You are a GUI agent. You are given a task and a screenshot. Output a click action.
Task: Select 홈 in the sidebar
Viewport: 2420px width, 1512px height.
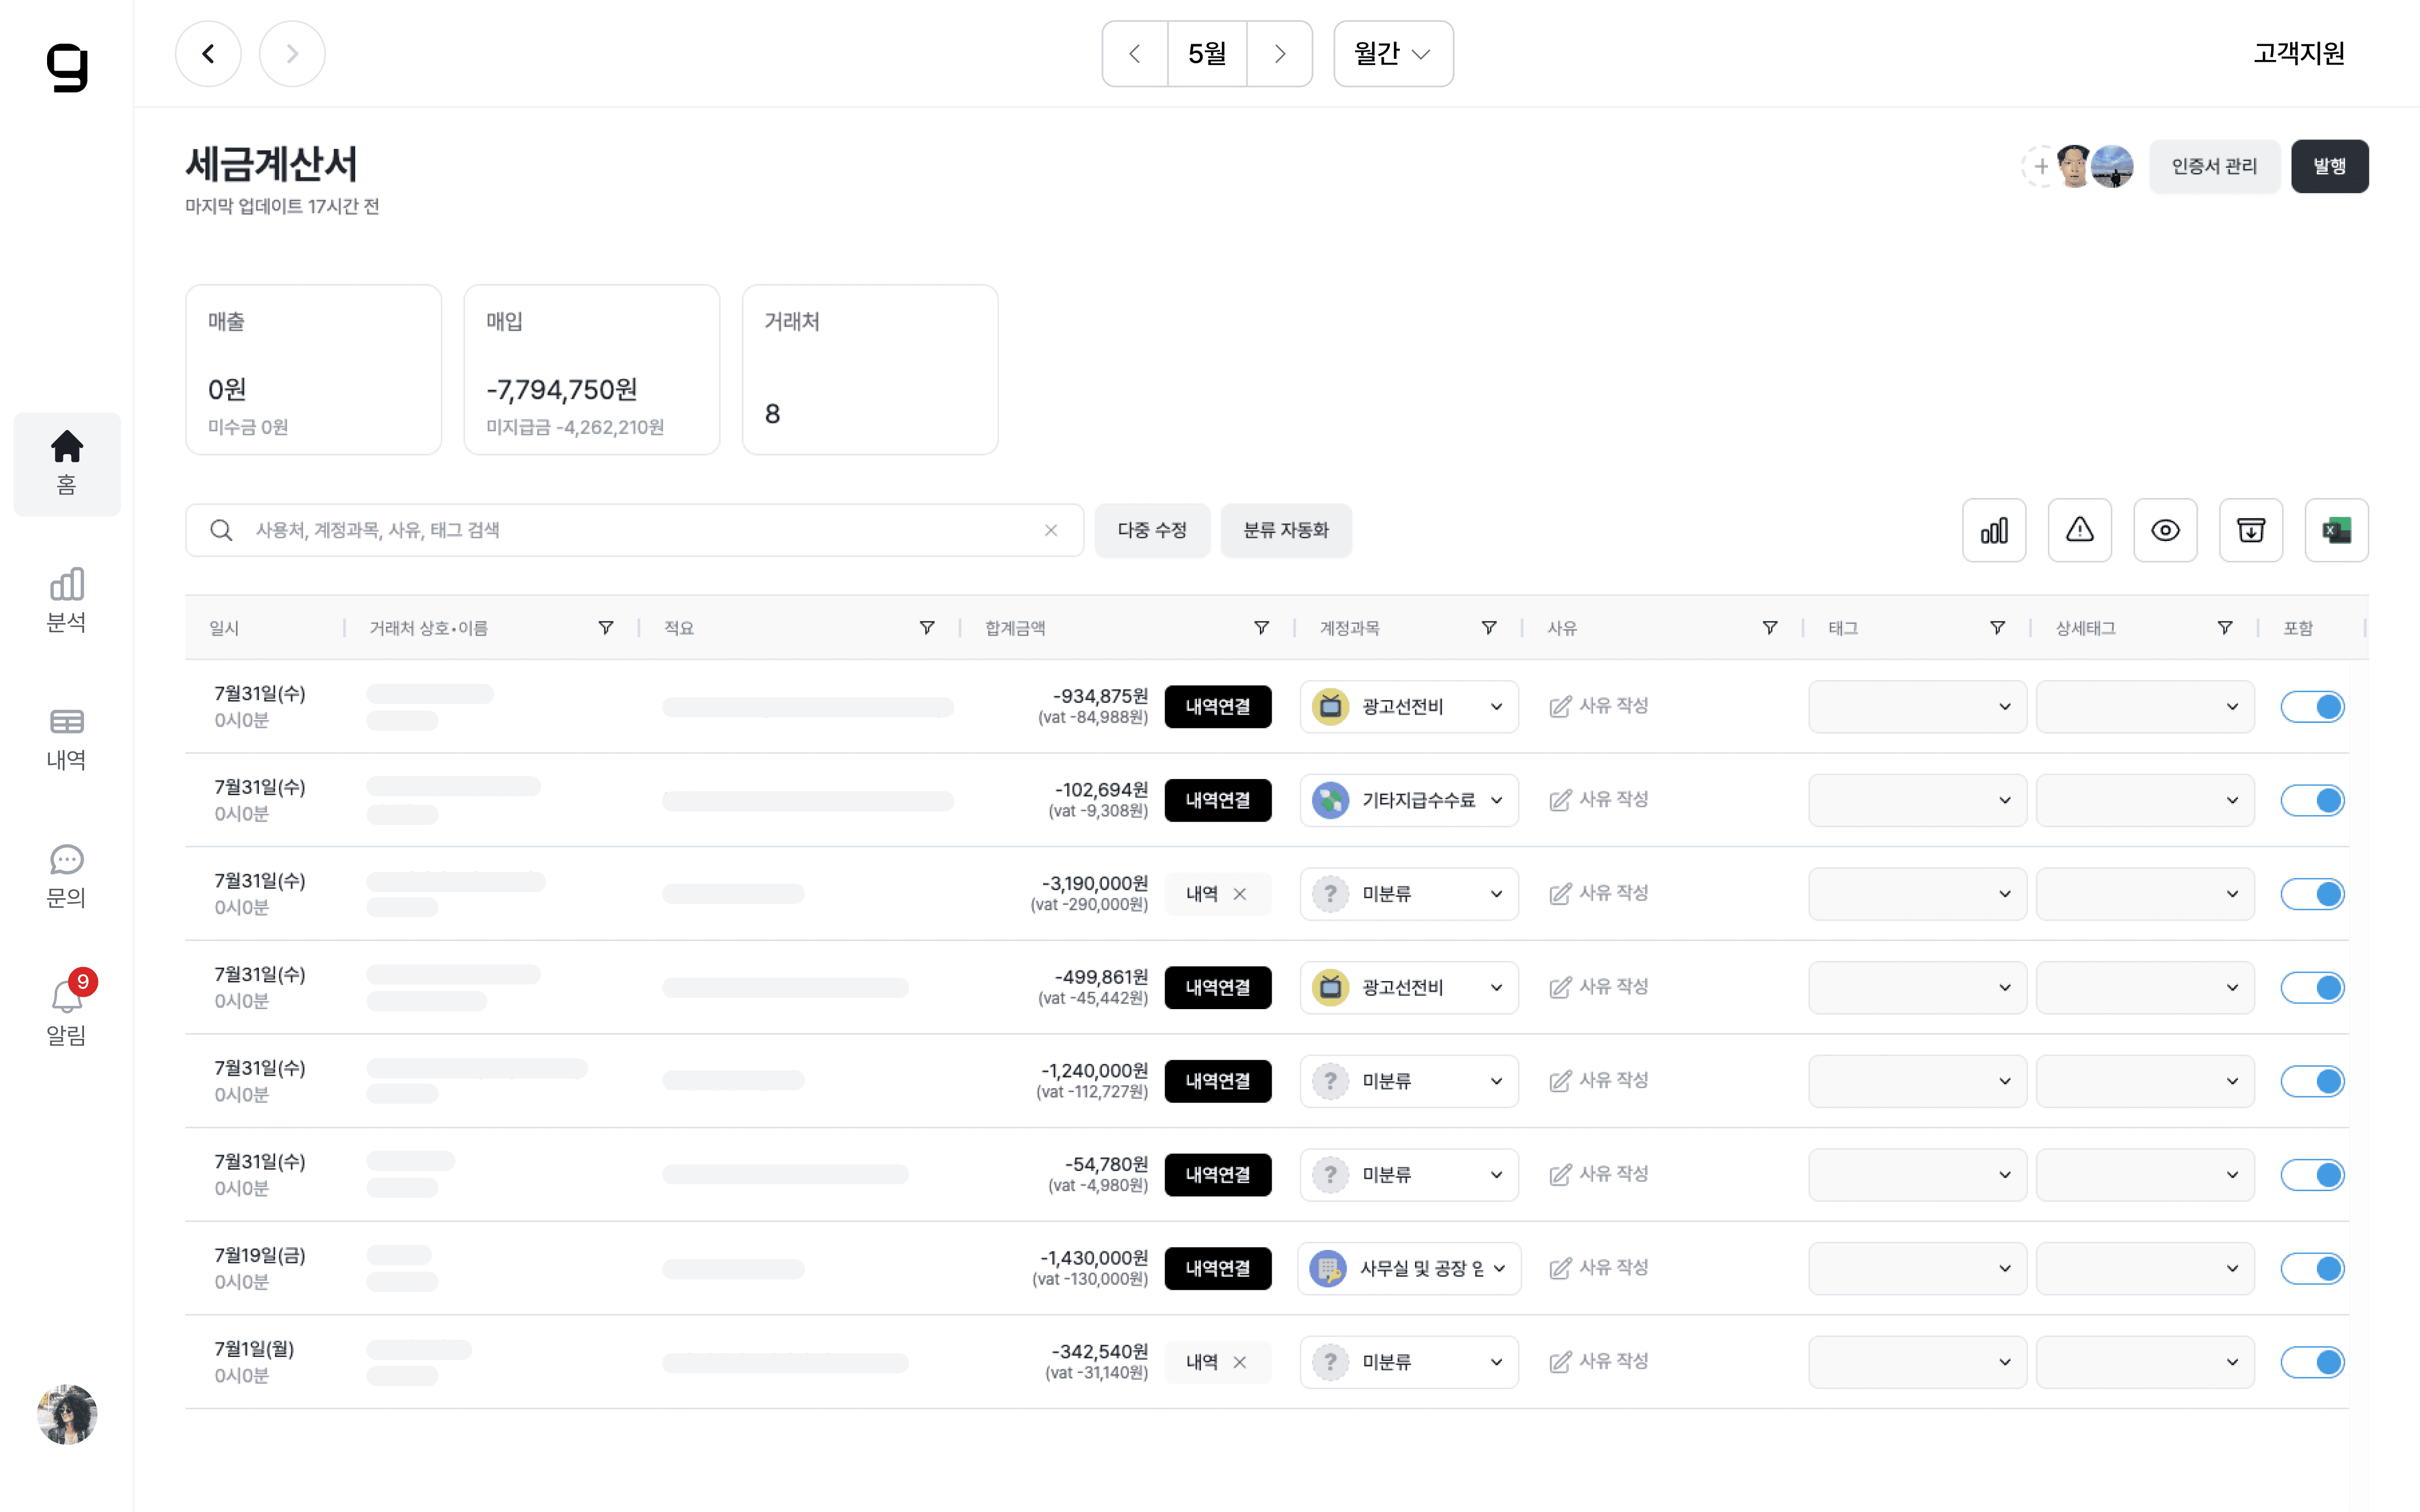66,463
